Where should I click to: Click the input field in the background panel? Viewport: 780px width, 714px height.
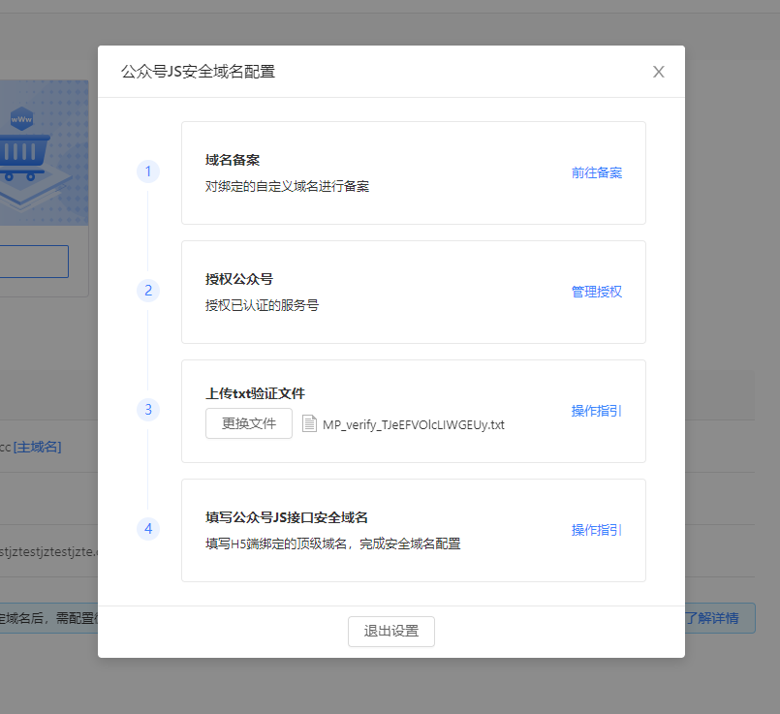(34, 262)
